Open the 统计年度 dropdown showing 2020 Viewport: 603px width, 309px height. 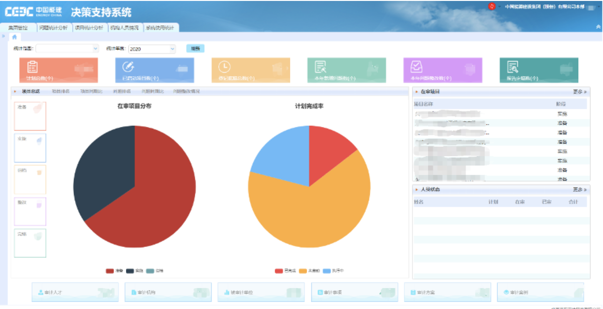coord(152,49)
